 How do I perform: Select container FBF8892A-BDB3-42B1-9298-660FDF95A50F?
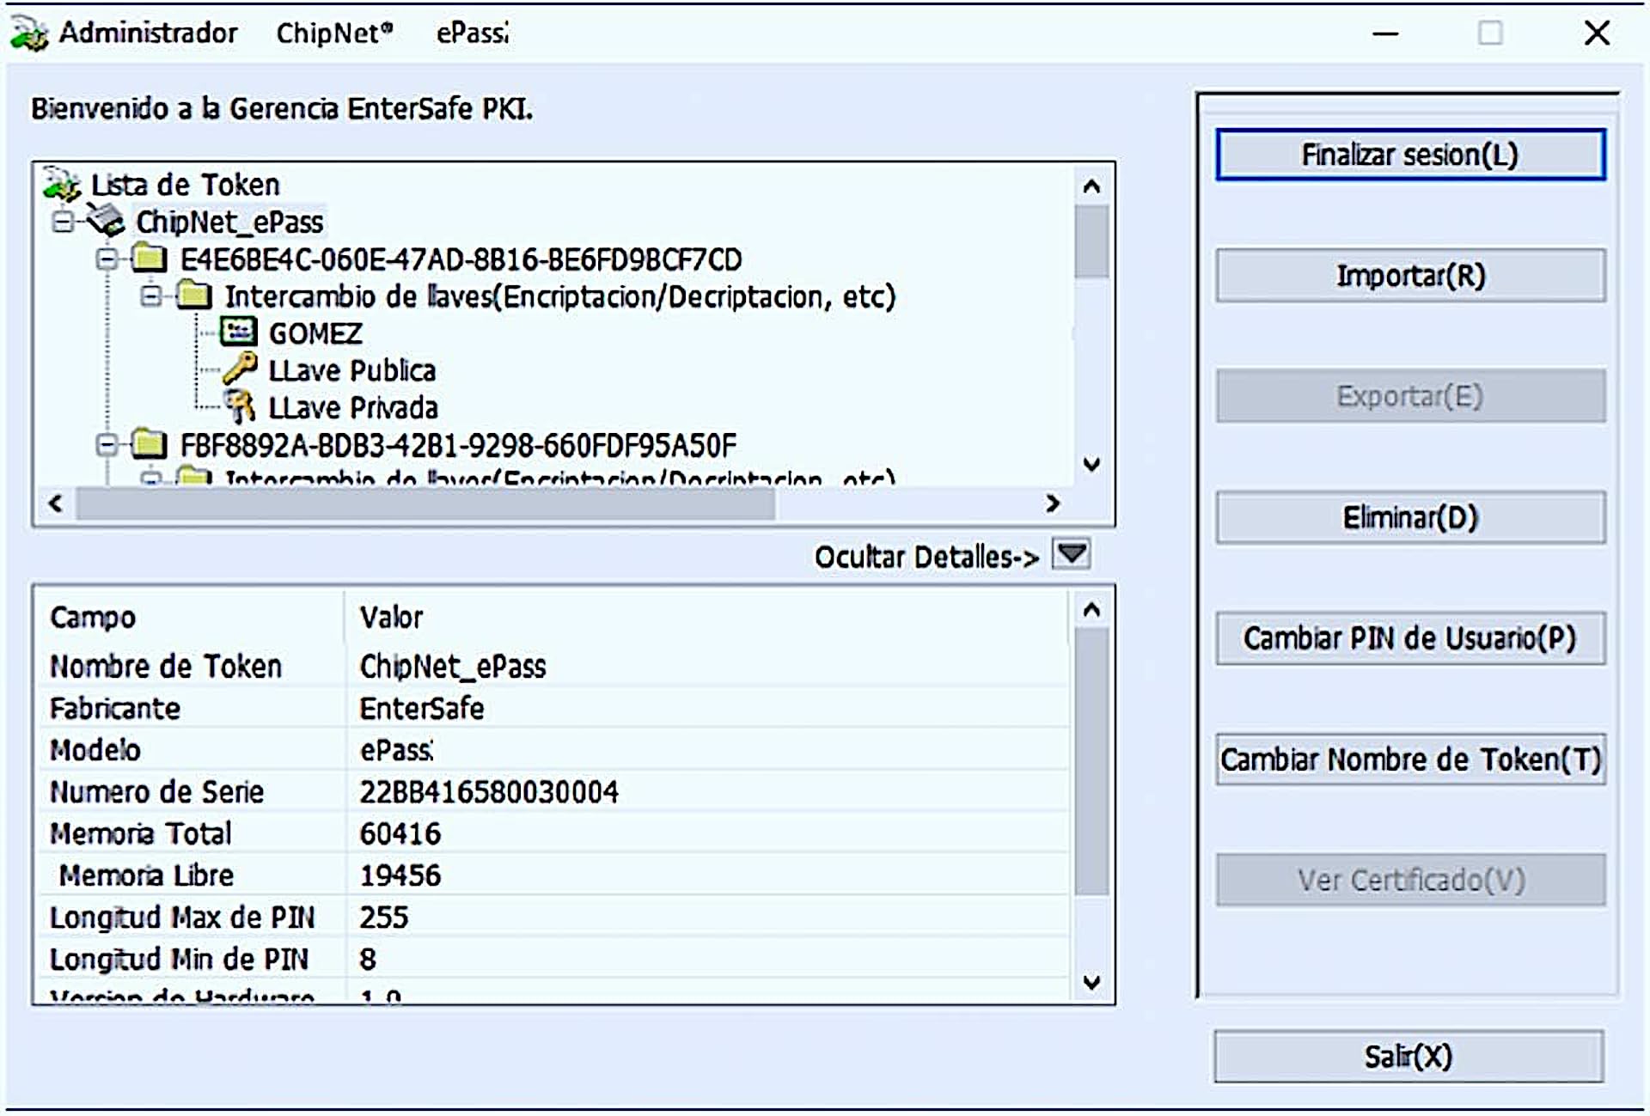(x=458, y=446)
